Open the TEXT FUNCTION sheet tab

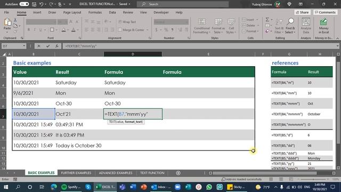point(152,173)
